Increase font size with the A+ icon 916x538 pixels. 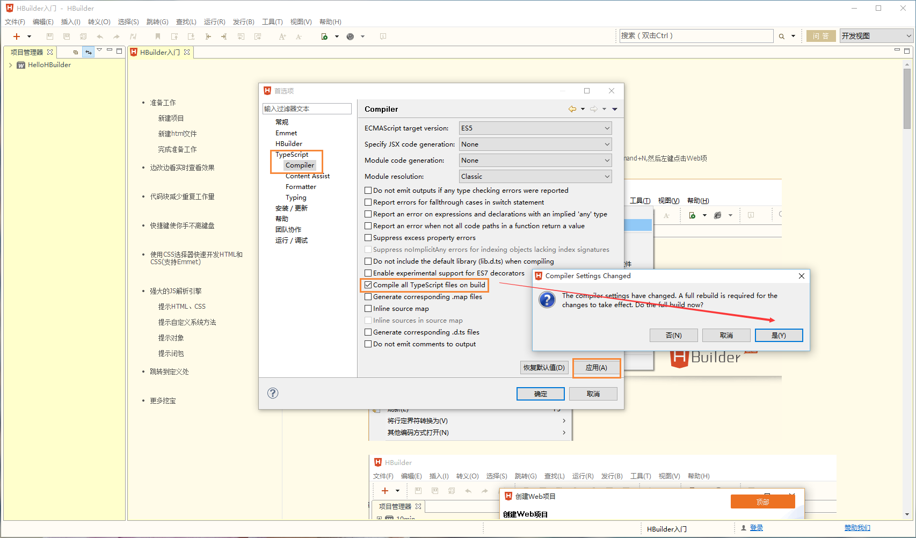282,36
